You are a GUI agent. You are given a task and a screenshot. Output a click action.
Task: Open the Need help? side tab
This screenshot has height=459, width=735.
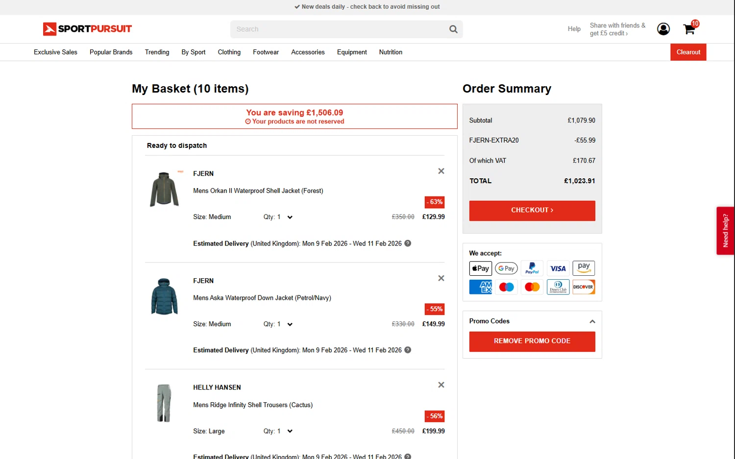click(x=725, y=230)
